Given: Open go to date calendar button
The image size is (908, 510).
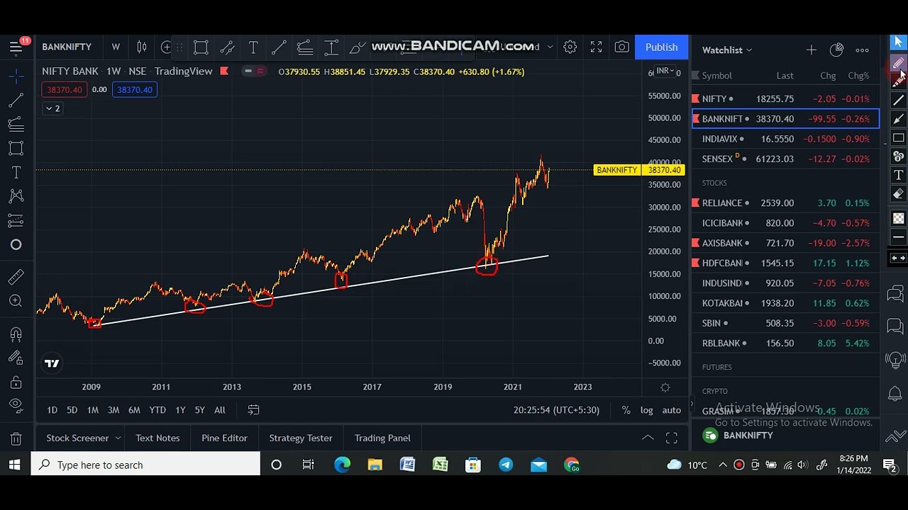Looking at the screenshot, I should (253, 410).
